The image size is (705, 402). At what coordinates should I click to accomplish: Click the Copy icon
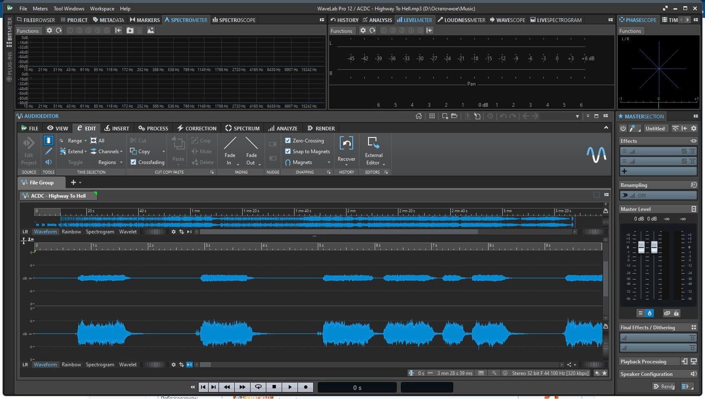pos(133,151)
